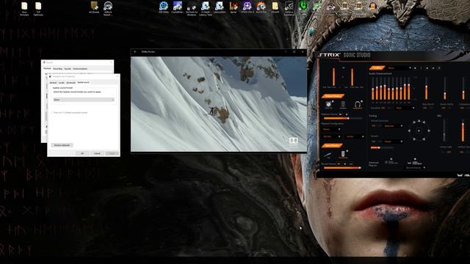
Task: Open the sample rate dropdown under Playback Configuration
Action: click(x=331, y=136)
